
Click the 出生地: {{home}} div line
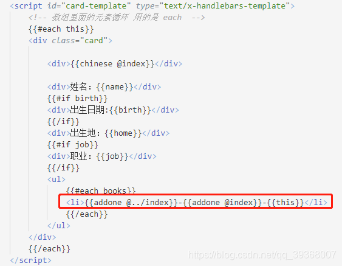coord(108,133)
